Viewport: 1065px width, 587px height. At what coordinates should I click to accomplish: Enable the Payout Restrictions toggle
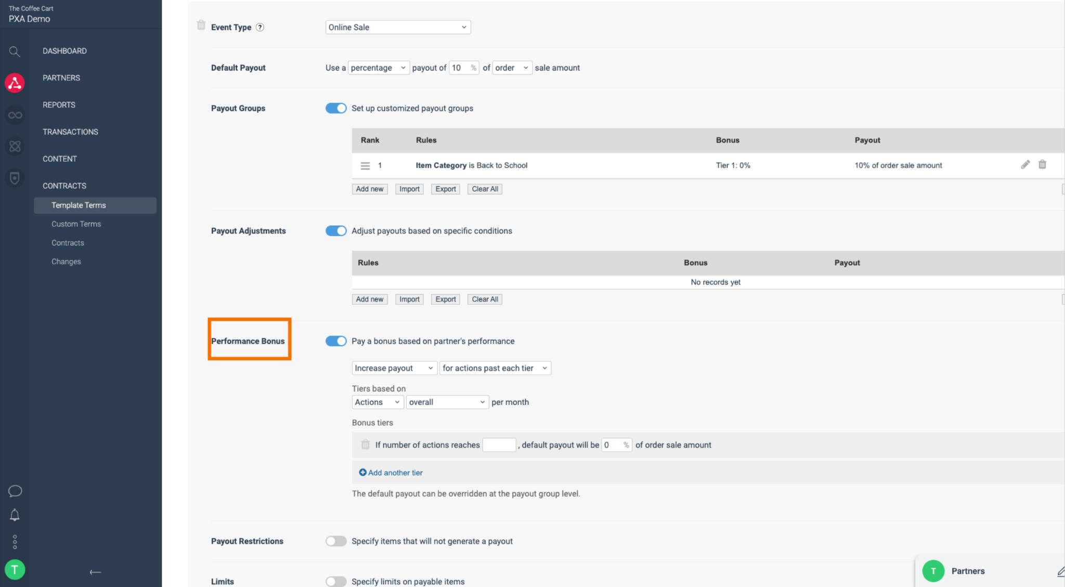336,541
